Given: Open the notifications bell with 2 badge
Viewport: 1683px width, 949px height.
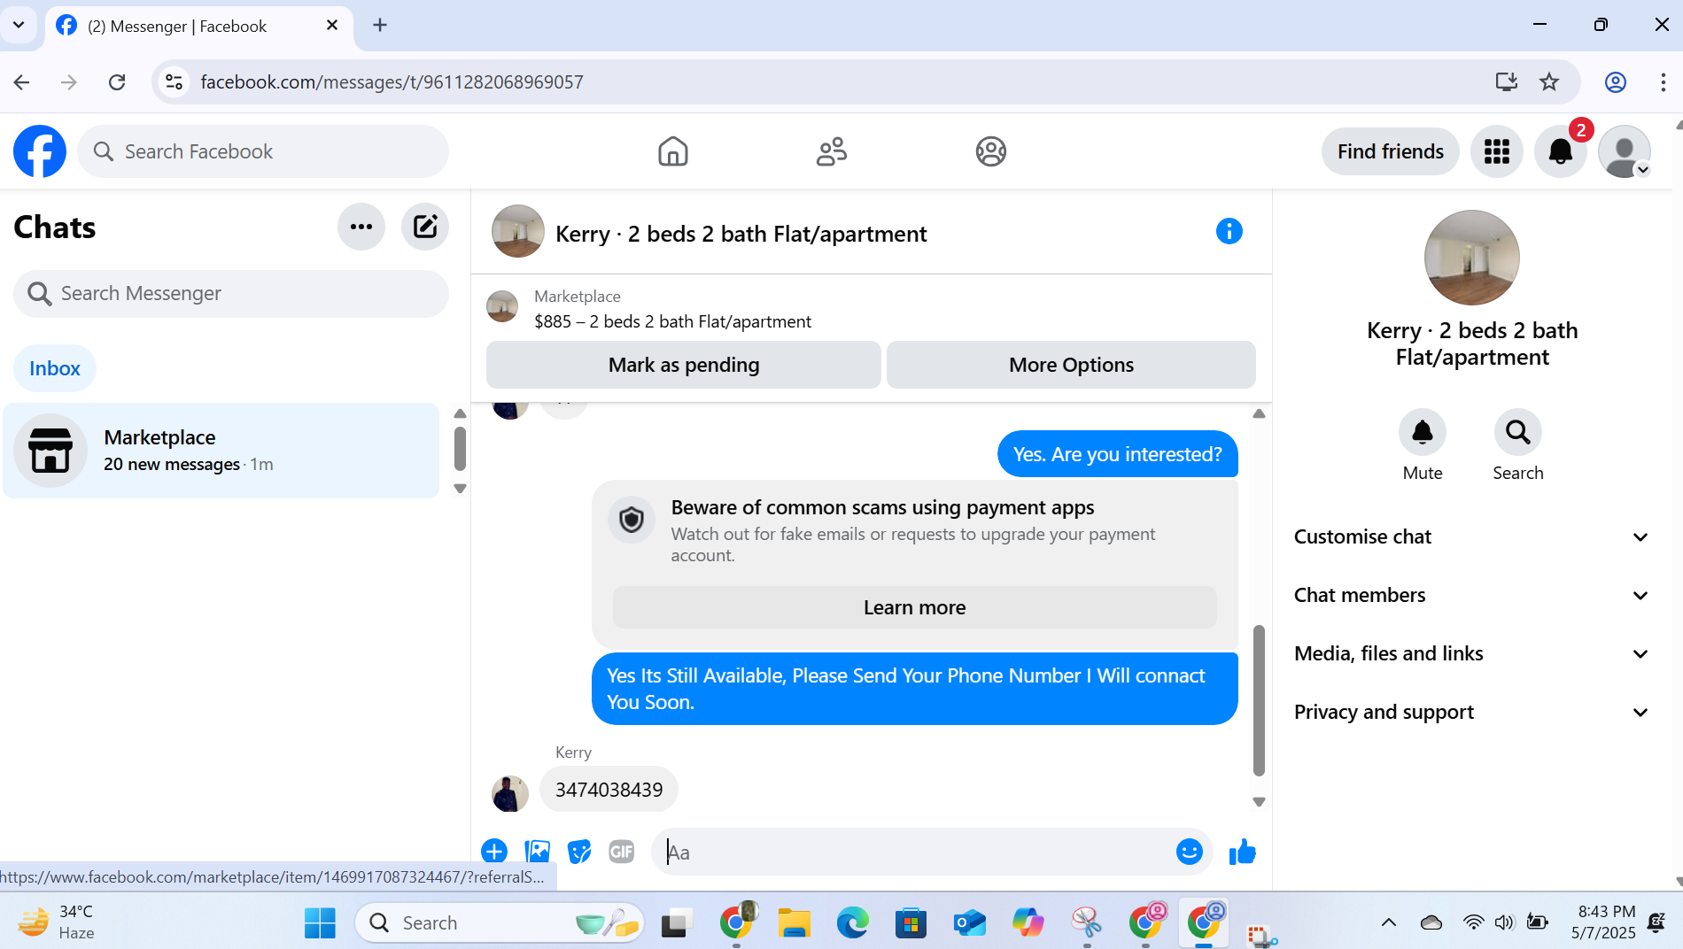Looking at the screenshot, I should (x=1561, y=151).
